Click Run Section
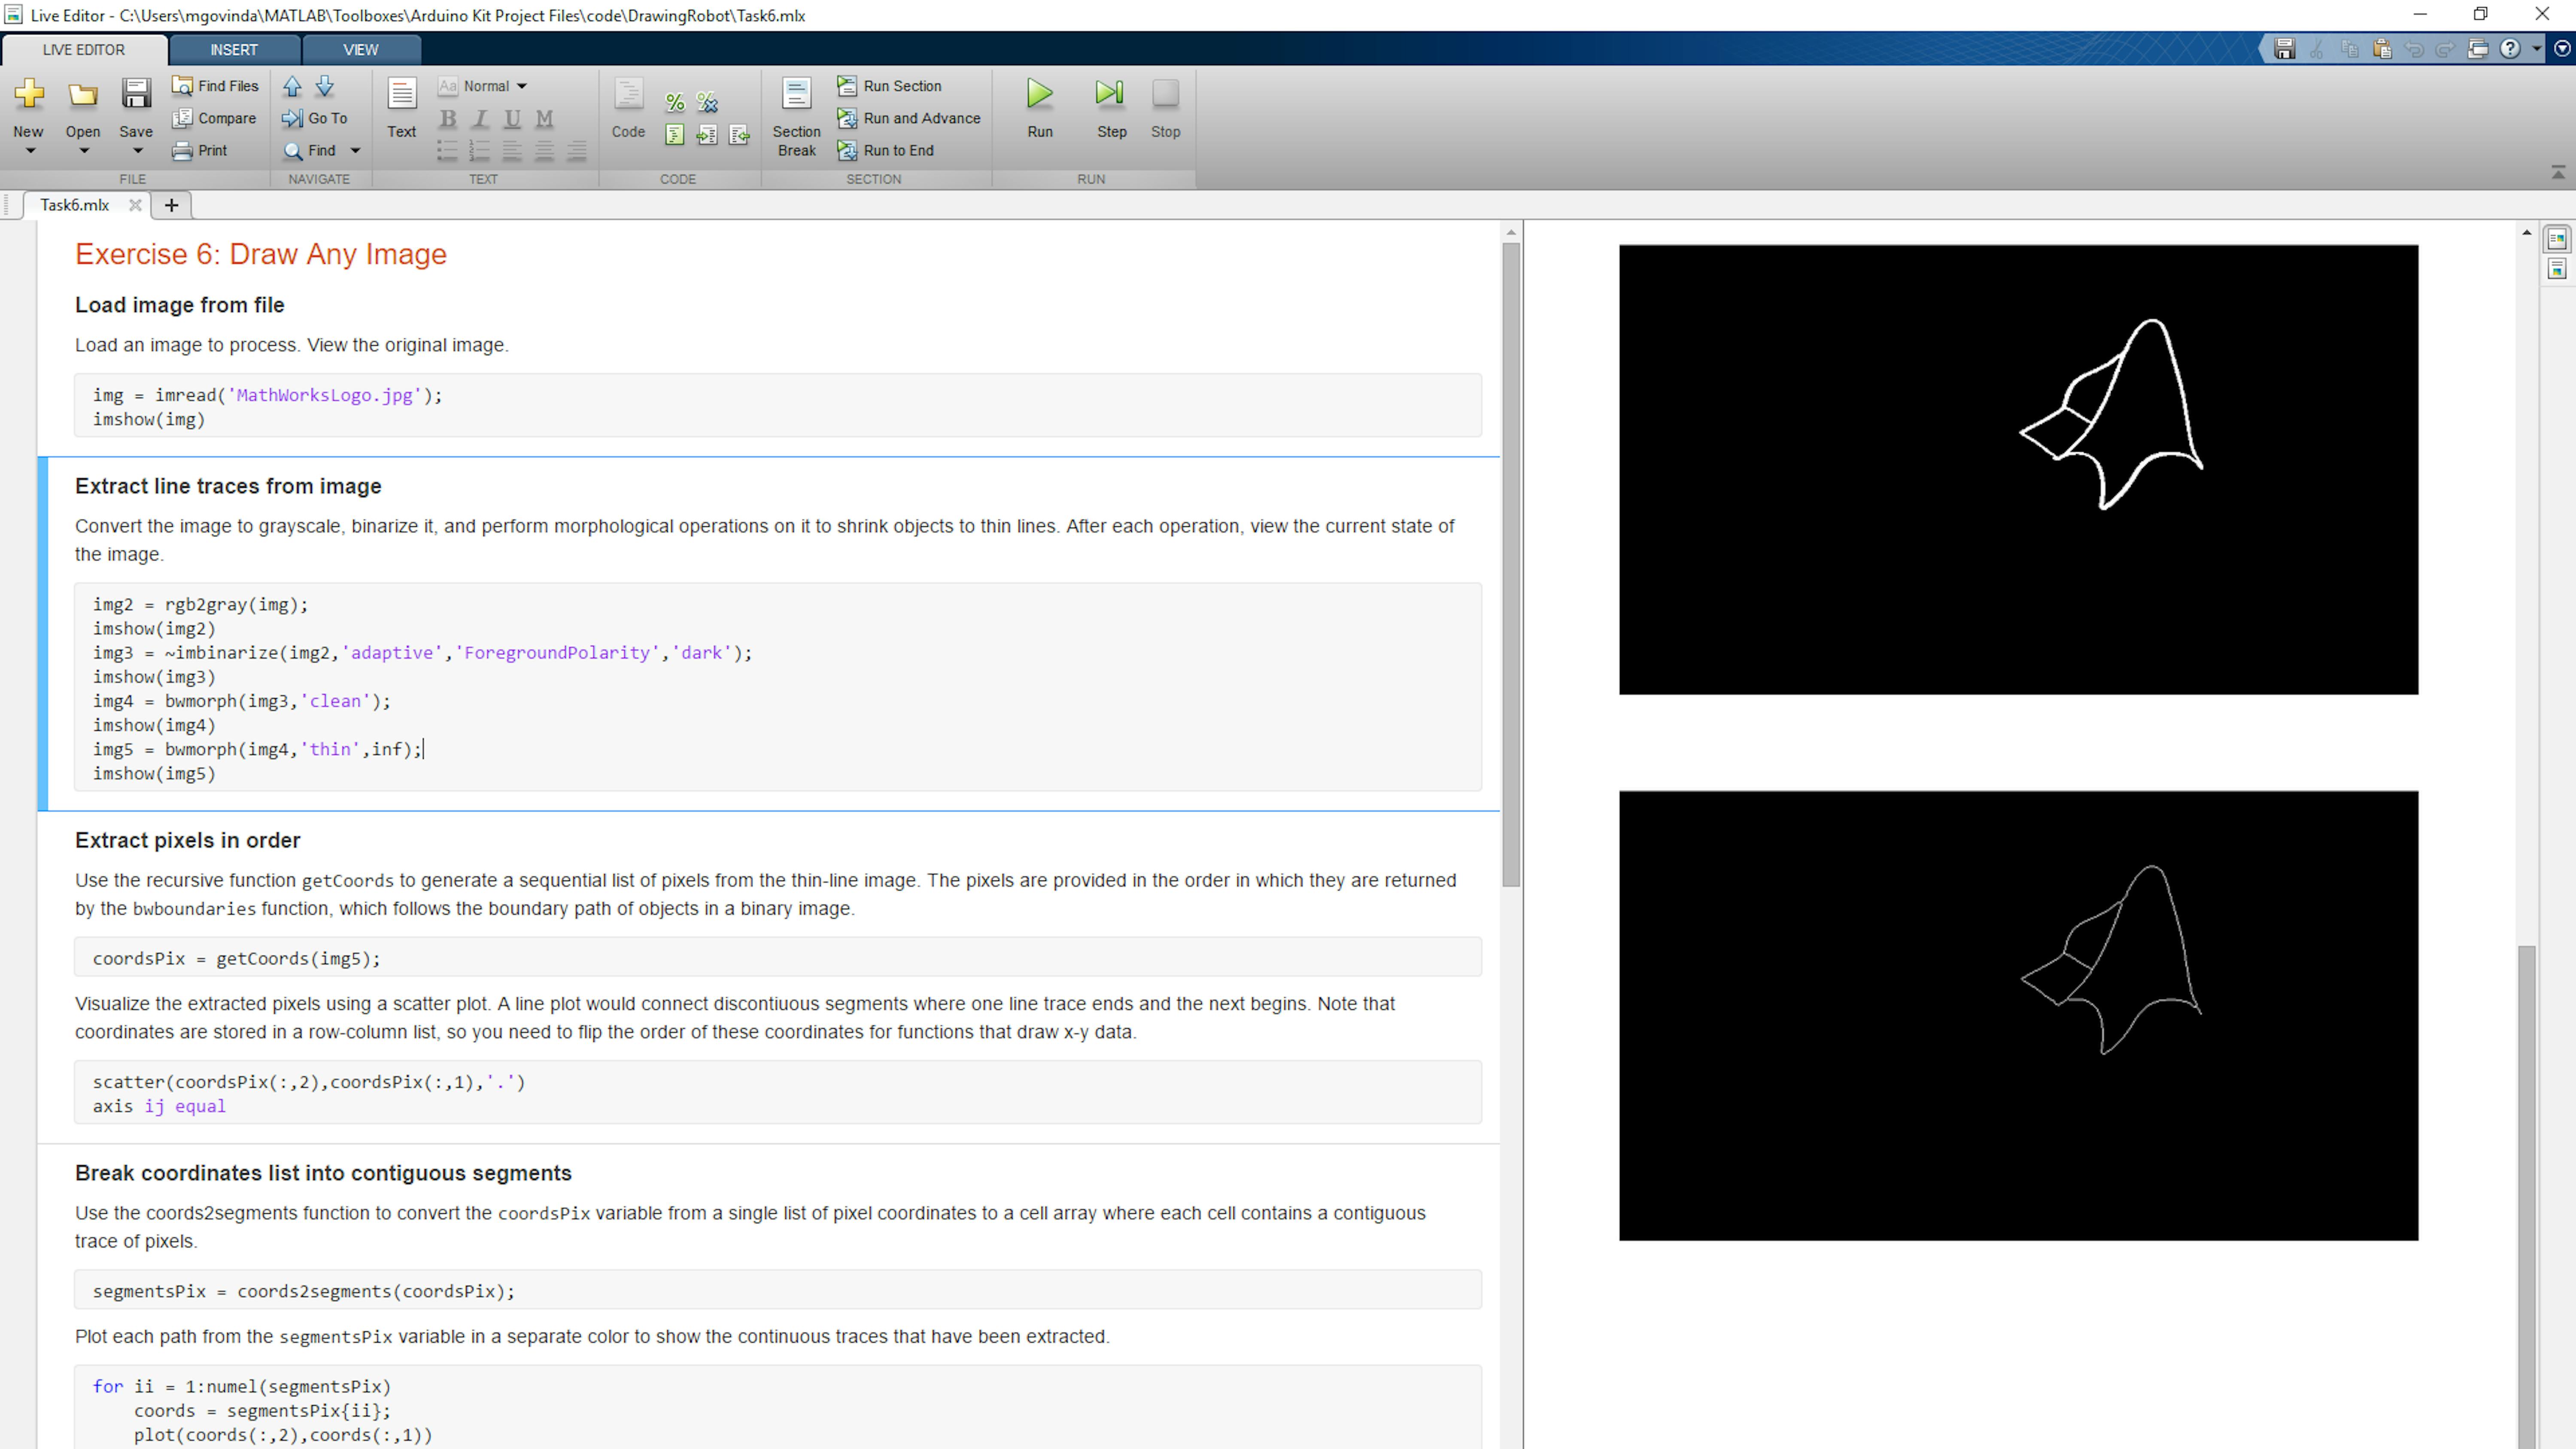The width and height of the screenshot is (2576, 1449). coord(889,86)
